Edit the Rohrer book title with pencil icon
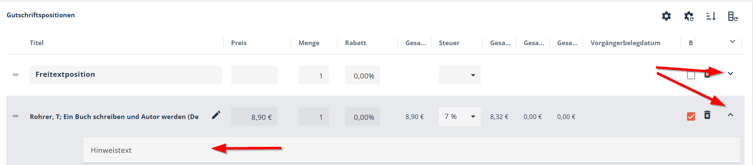The width and height of the screenshot is (753, 165). [x=216, y=115]
